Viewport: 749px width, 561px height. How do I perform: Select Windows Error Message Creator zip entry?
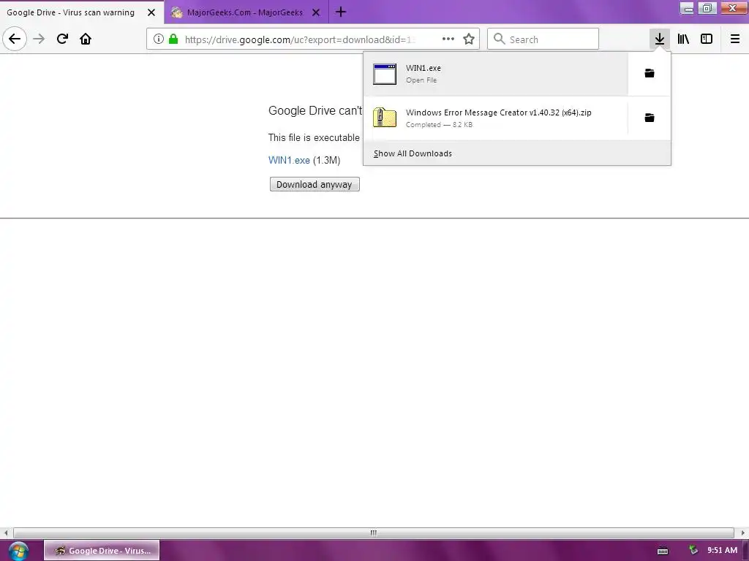[x=496, y=118]
